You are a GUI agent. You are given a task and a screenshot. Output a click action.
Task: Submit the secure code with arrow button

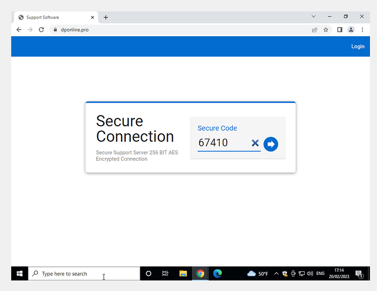[271, 144]
